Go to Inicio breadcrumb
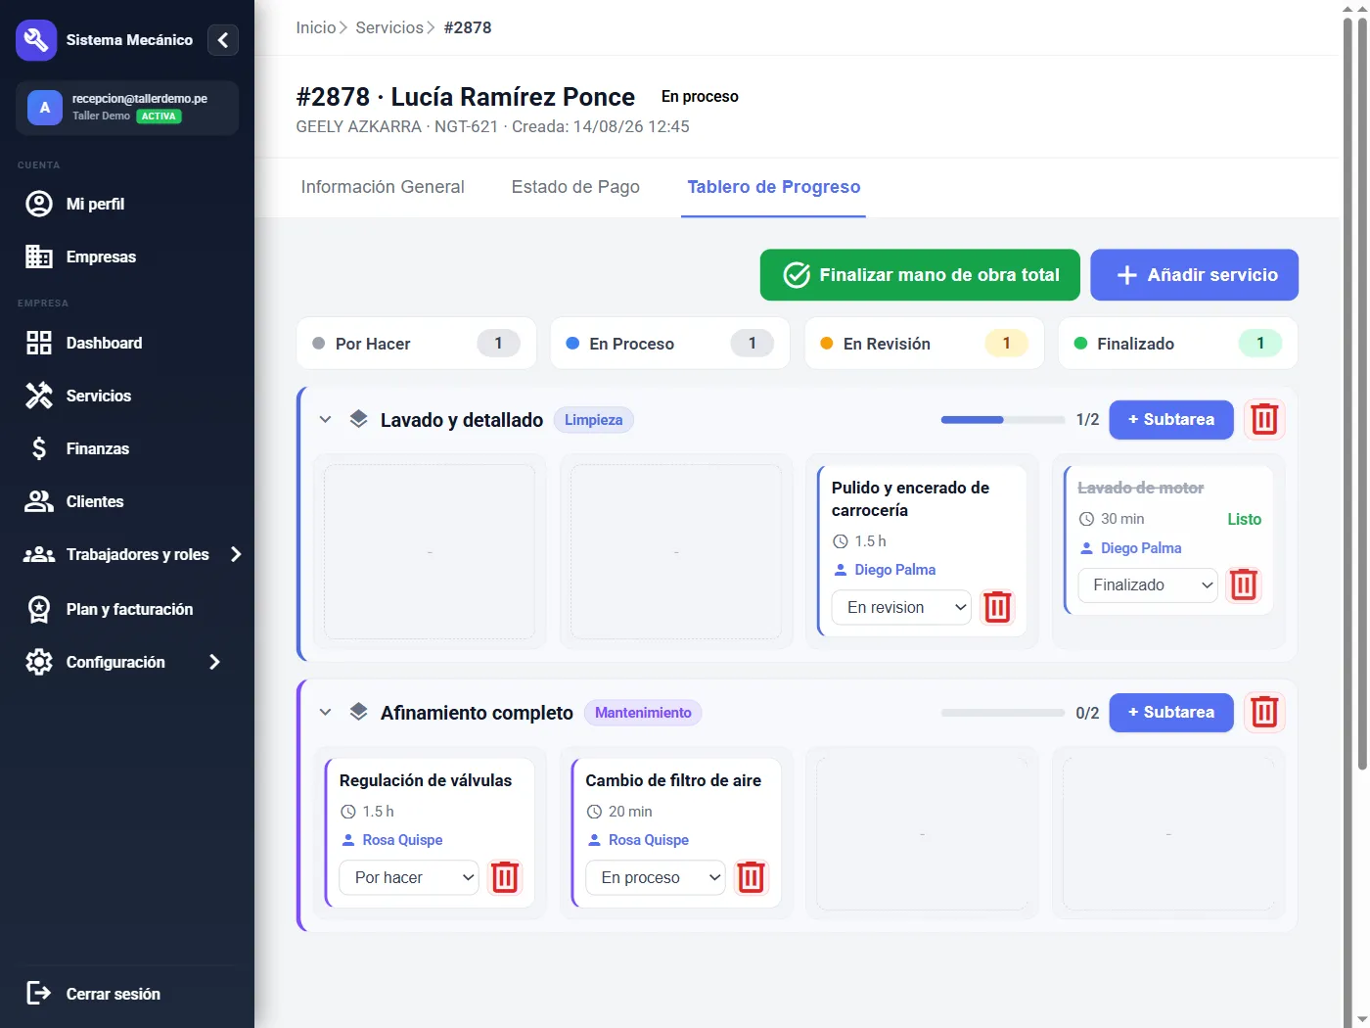The image size is (1370, 1028). point(316,27)
